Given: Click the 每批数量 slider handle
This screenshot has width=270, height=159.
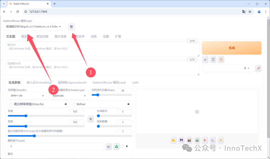Looking at the screenshot, I should point(98,126).
